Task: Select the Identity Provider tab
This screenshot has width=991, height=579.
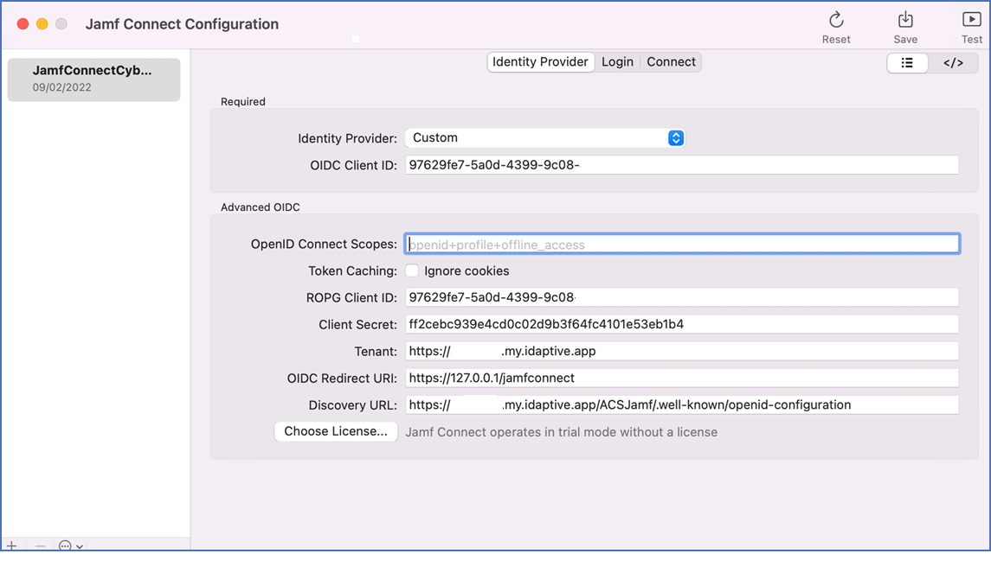Action: coord(540,61)
